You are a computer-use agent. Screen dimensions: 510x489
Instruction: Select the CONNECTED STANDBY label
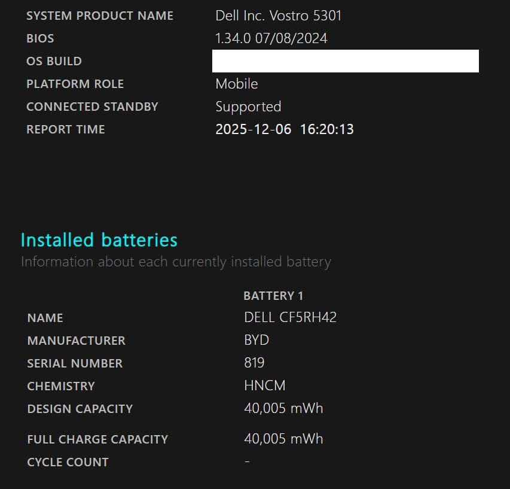click(x=92, y=107)
